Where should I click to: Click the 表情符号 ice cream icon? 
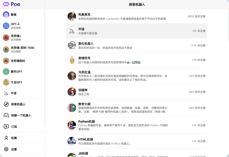(x=72, y=60)
